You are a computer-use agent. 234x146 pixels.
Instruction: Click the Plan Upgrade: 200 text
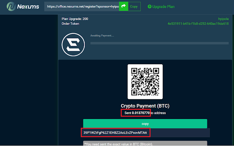75,19
